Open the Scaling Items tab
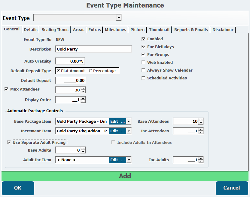This screenshot has width=250, height=197. click(x=55, y=29)
